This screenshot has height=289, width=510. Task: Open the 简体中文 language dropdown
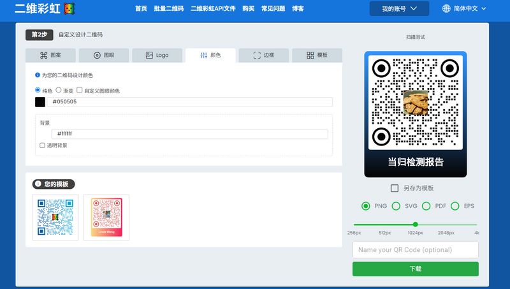click(464, 8)
